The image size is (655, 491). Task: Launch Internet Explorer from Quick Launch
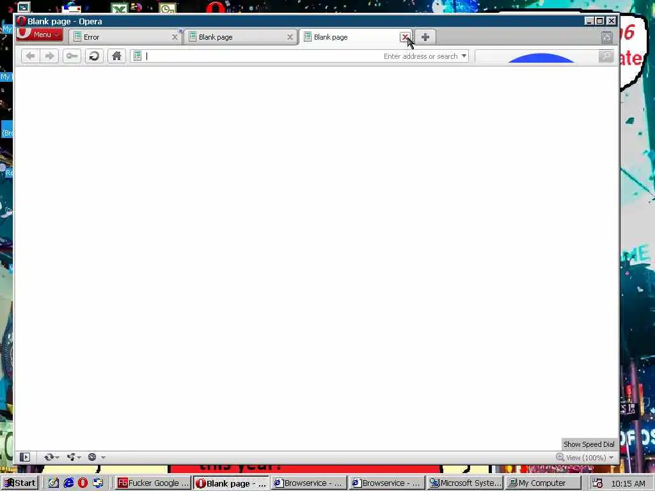click(x=68, y=483)
